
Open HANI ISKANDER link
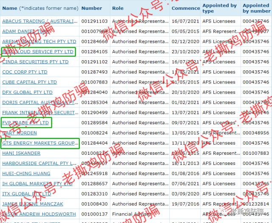[x=21, y=153]
